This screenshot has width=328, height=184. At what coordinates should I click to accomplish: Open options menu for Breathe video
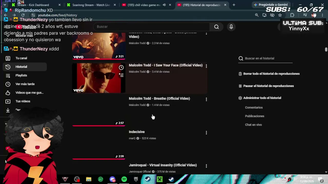pyautogui.click(x=206, y=99)
